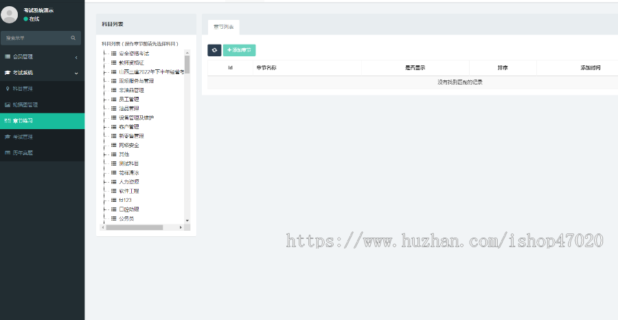The width and height of the screenshot is (618, 320).
Task: Select the 客户管理 subject
Action: pyautogui.click(x=129, y=127)
